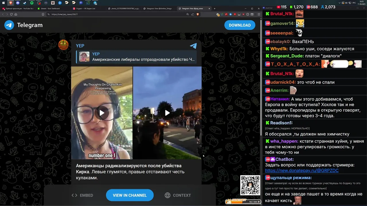Open the YEP channel avatar
Viewport: 367px width, 206px height.
pos(63,45)
